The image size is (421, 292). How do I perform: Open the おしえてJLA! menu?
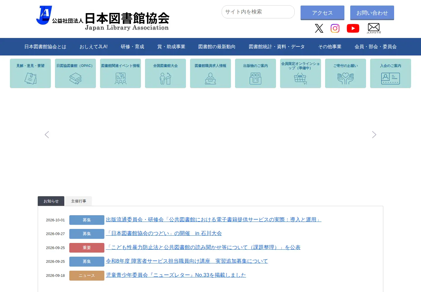coord(94,47)
